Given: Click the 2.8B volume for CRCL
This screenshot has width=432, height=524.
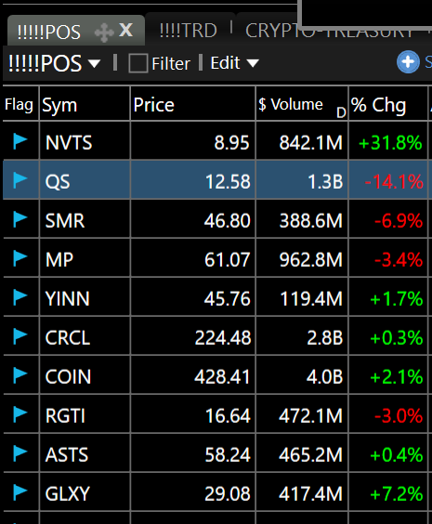Looking at the screenshot, I should [325, 338].
